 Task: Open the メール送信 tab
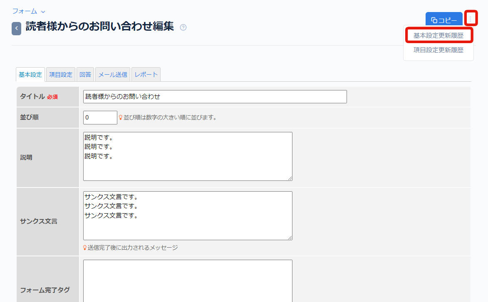point(113,75)
